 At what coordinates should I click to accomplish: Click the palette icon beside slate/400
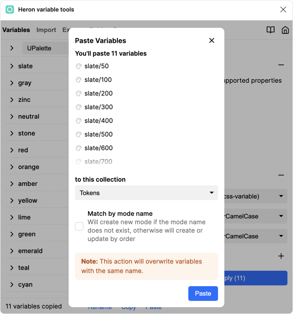(79, 121)
